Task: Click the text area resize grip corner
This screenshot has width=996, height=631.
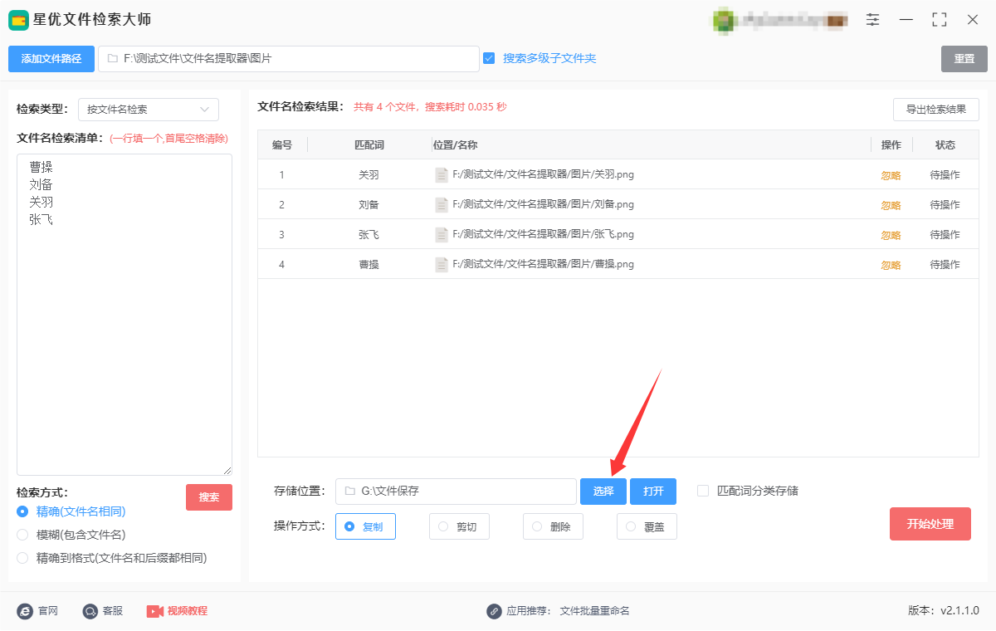Action: click(x=227, y=471)
